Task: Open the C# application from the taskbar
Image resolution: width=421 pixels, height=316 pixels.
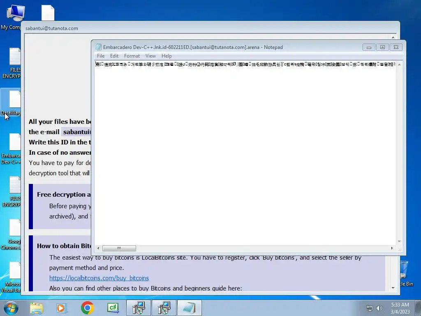Action: pyautogui.click(x=113, y=308)
